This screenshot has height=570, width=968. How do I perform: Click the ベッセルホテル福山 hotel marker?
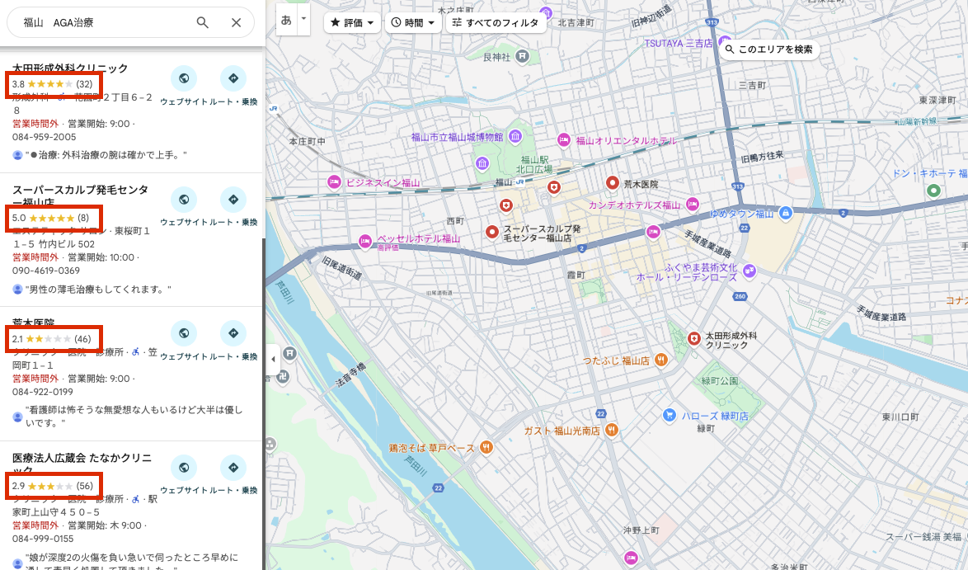click(x=364, y=240)
